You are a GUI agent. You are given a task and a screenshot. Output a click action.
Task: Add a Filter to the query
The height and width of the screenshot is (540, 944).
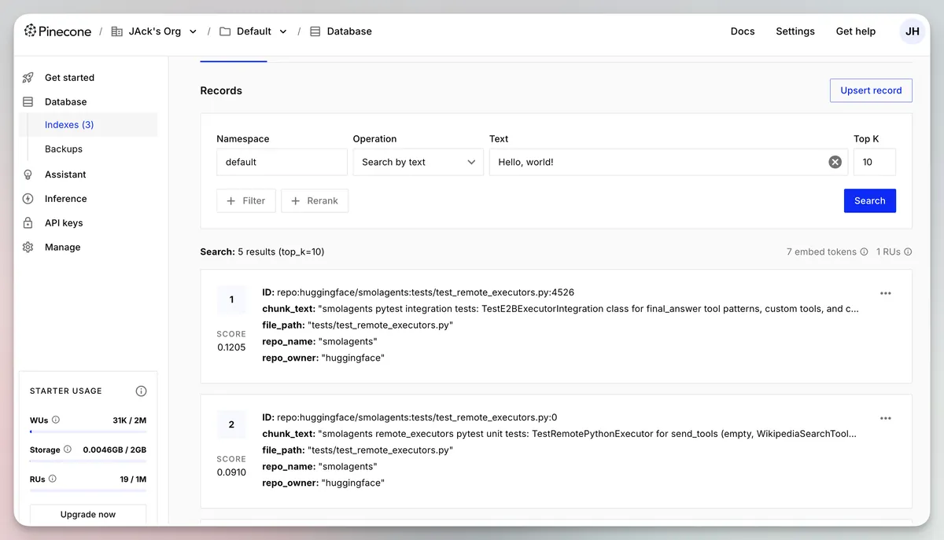click(245, 201)
